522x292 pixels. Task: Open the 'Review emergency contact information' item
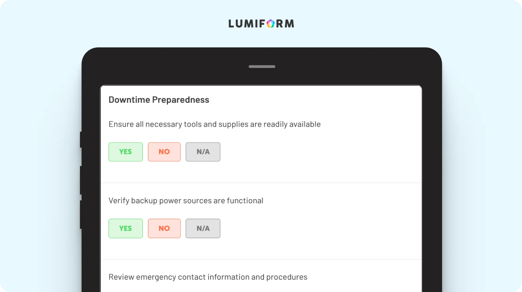[x=208, y=277]
